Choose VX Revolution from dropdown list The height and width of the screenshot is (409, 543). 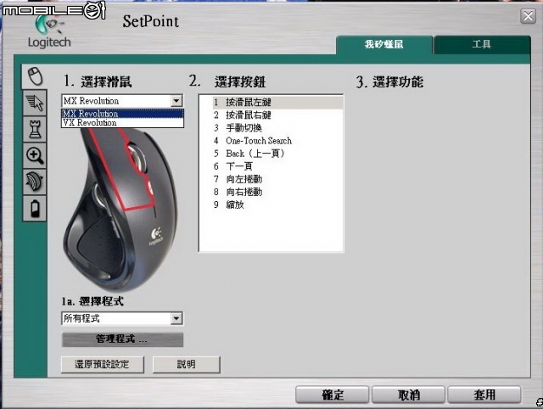click(x=122, y=122)
